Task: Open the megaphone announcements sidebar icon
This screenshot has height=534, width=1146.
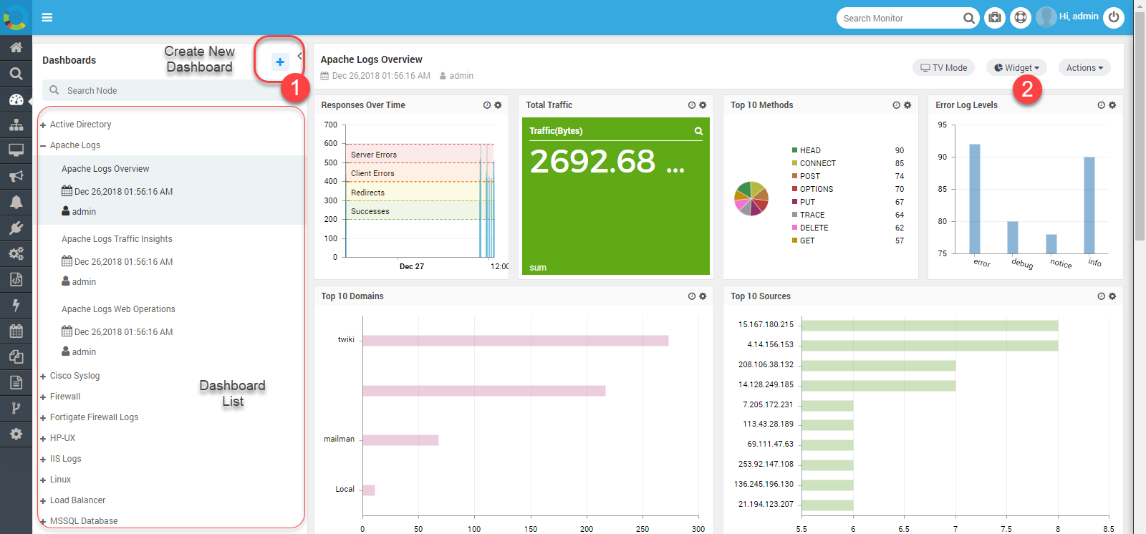Action: 16,176
